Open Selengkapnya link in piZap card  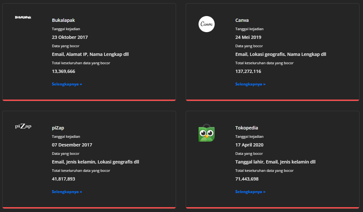(67, 192)
